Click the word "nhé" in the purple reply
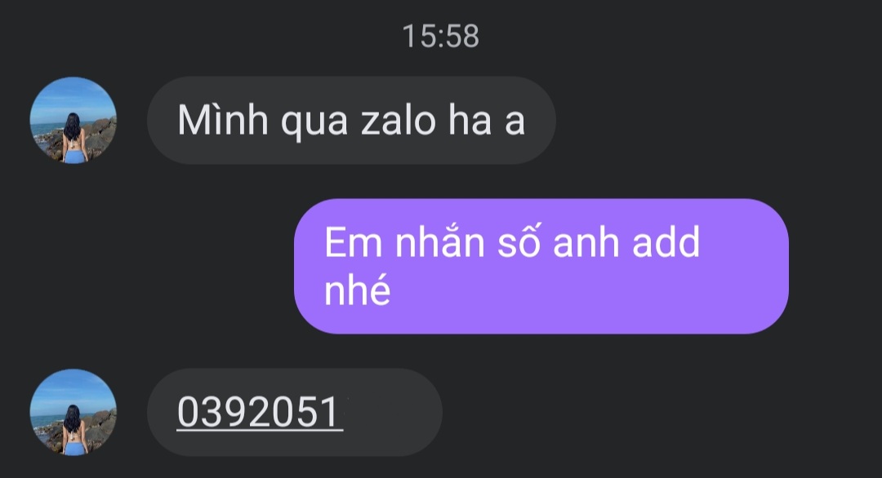 click(x=357, y=291)
